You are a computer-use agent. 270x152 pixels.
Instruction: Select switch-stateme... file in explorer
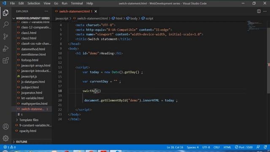(x=32, y=109)
